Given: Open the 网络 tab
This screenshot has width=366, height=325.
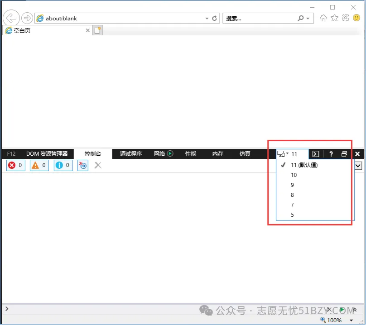Looking at the screenshot, I should pyautogui.click(x=164, y=154).
